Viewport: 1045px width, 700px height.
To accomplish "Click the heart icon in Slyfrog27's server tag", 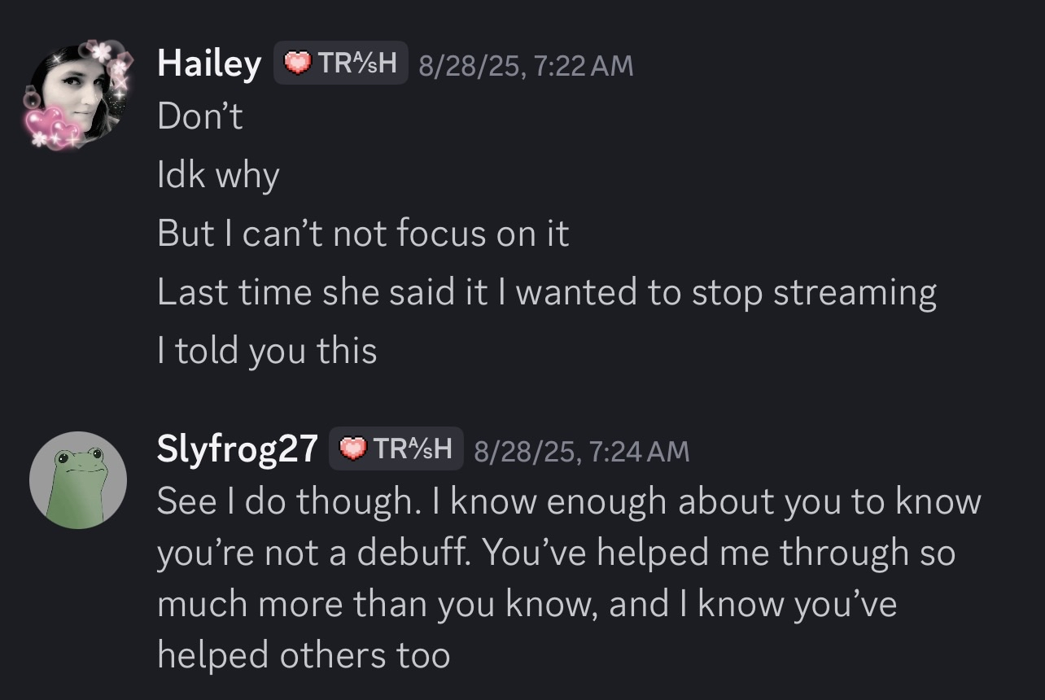I will (x=352, y=448).
